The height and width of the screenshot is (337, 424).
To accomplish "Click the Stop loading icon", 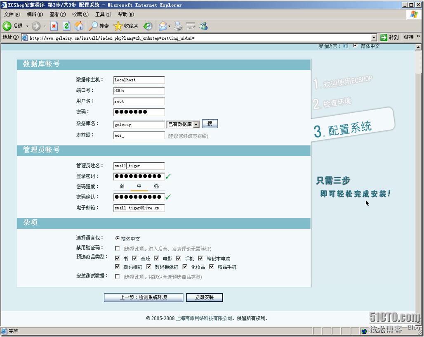I will (x=54, y=26).
